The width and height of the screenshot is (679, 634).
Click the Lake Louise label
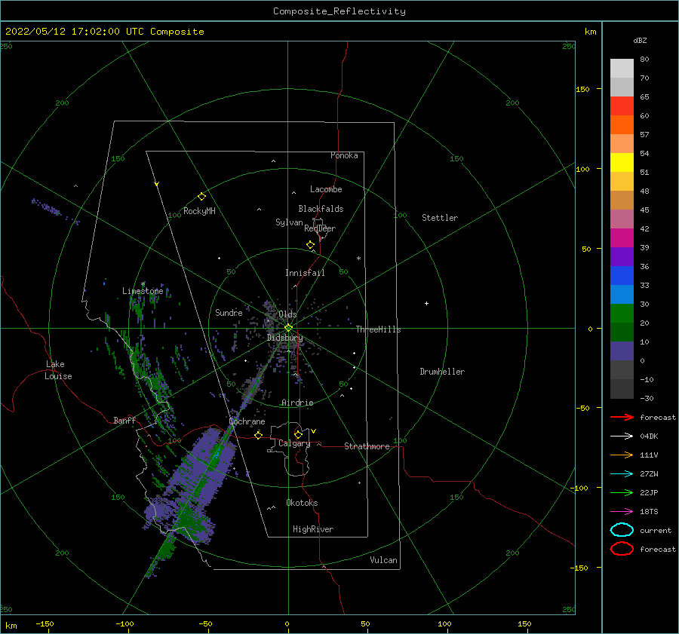58,370
